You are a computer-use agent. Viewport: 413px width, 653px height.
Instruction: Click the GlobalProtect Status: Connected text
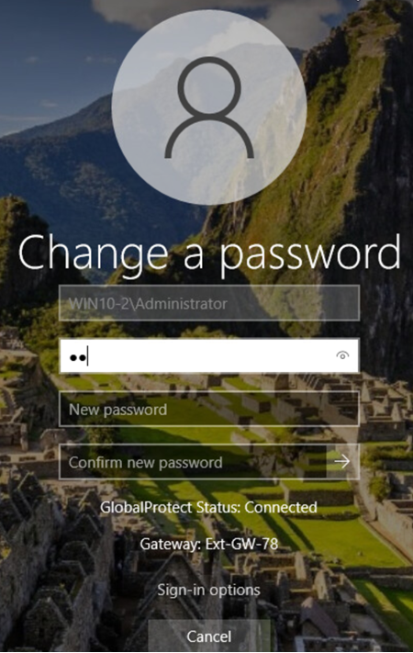[x=208, y=507]
